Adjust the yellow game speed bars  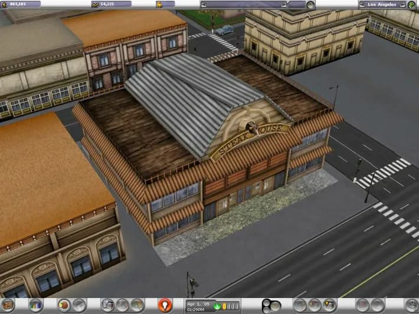231,306
